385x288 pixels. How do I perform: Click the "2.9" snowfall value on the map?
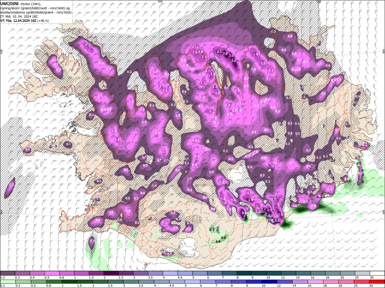click(234, 61)
